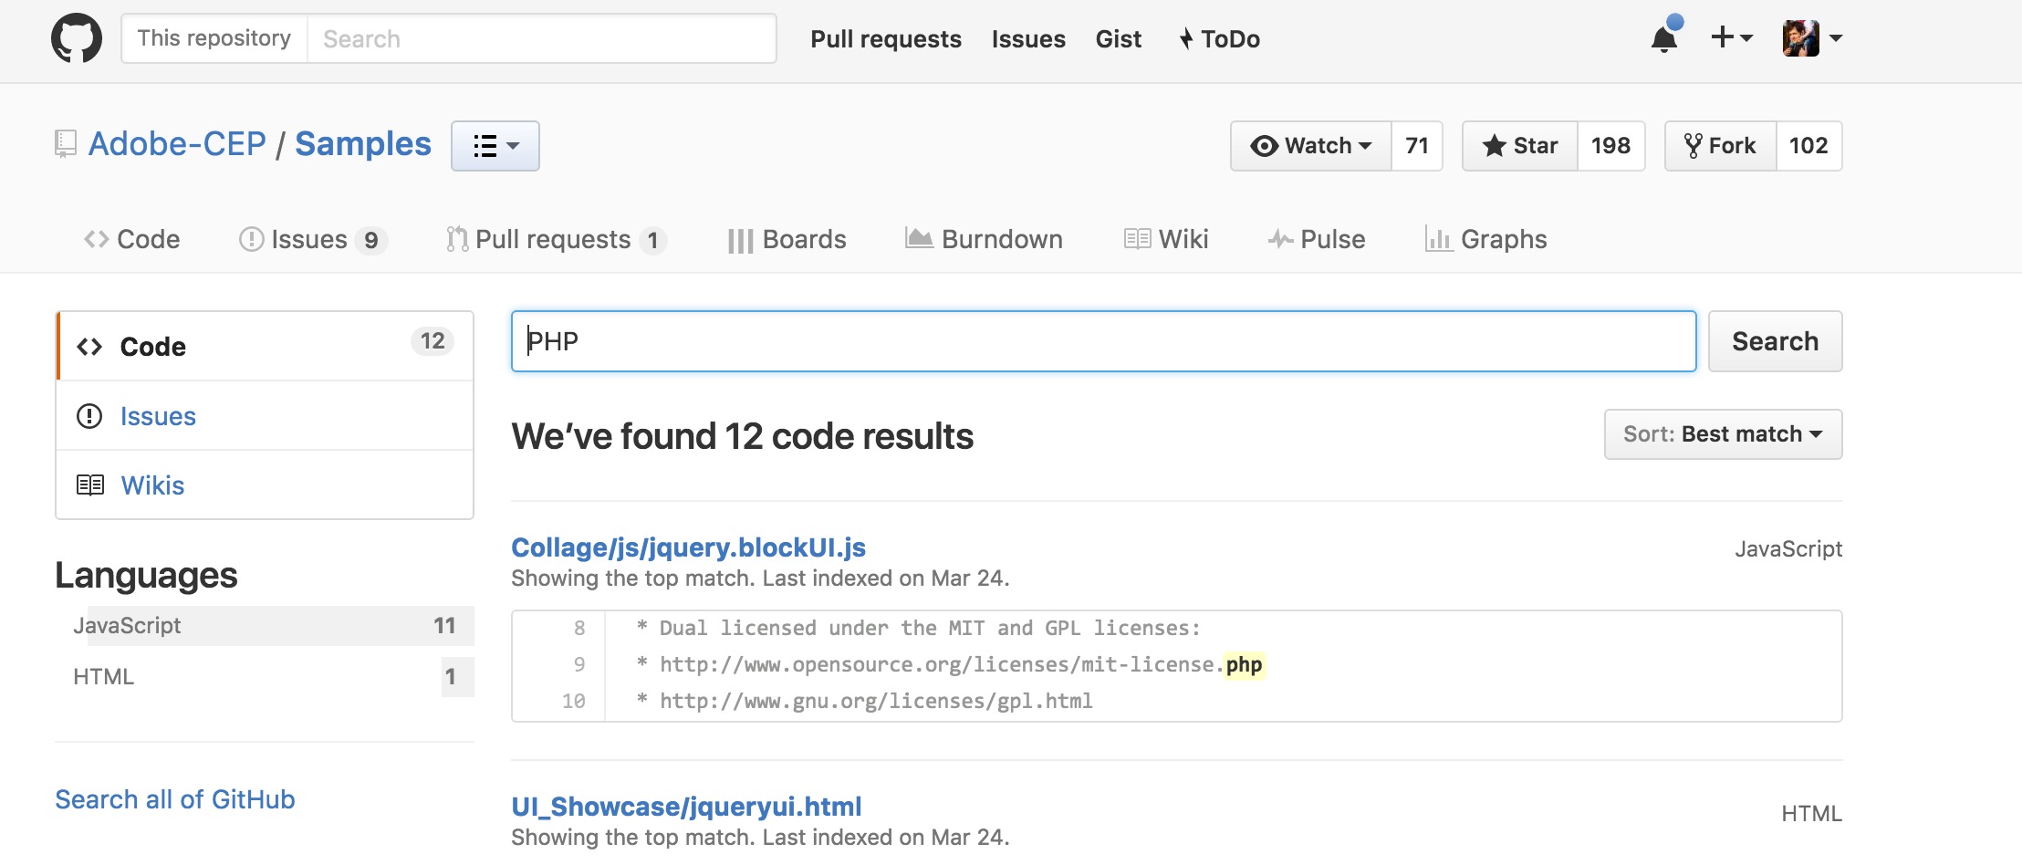Click the Burndown chart icon

click(x=919, y=238)
